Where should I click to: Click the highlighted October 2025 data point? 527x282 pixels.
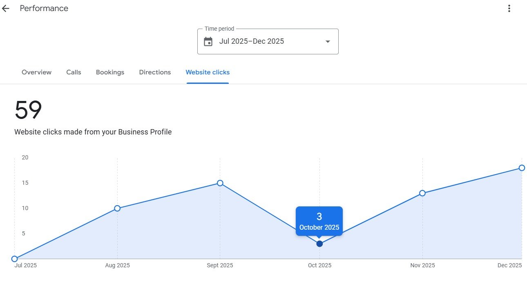(x=319, y=244)
